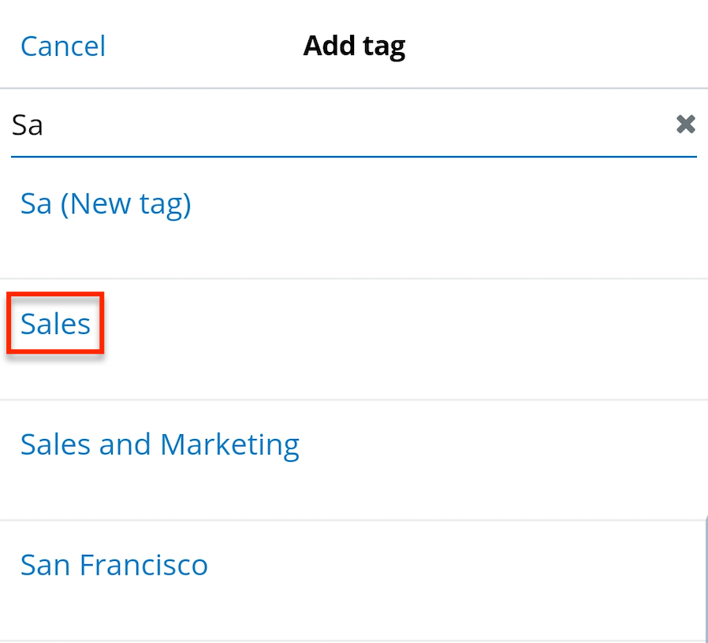Select the Sales tag
Viewport: 708px width, 643px height.
point(56,324)
